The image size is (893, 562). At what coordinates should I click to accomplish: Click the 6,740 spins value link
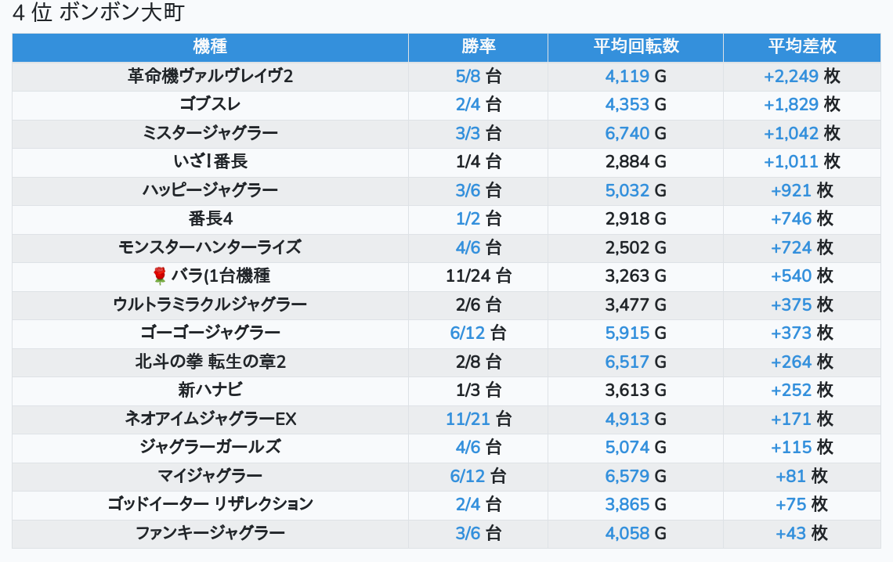pos(627,133)
